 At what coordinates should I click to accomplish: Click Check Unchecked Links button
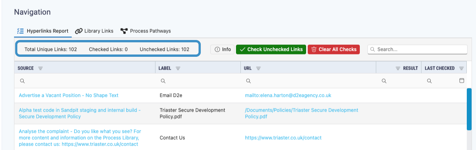271,49
